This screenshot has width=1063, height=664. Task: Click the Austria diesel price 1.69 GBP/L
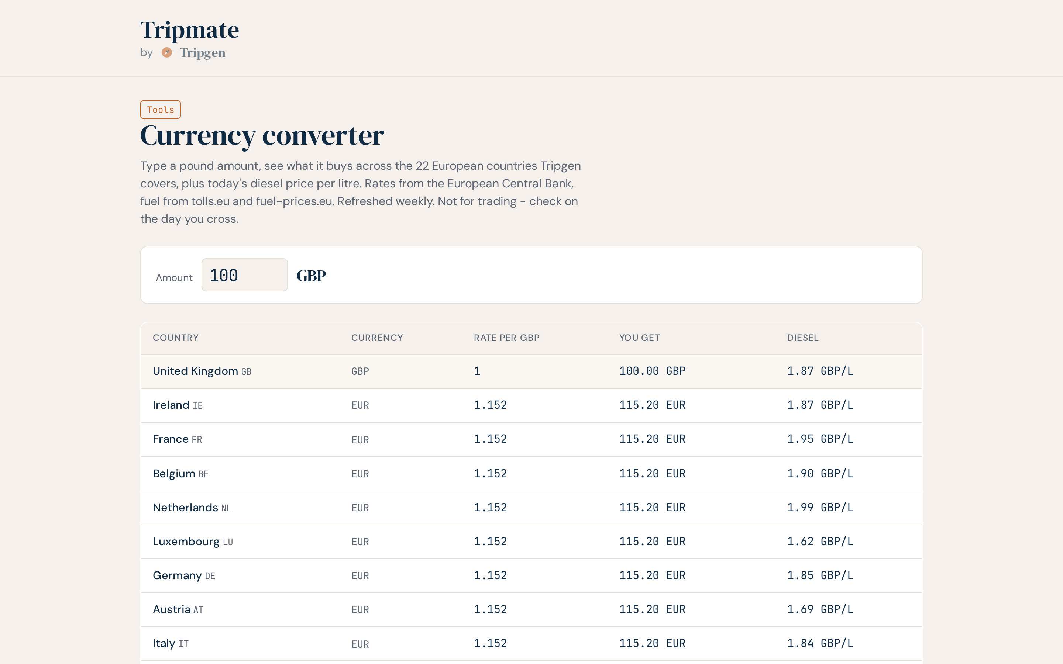coord(820,609)
